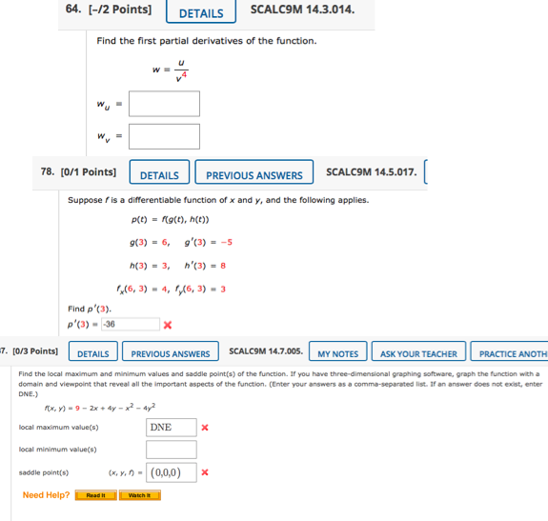Click '64. [-/2 Points]' heading
Image resolution: width=548 pixels, height=521 pixels.
pyautogui.click(x=109, y=10)
